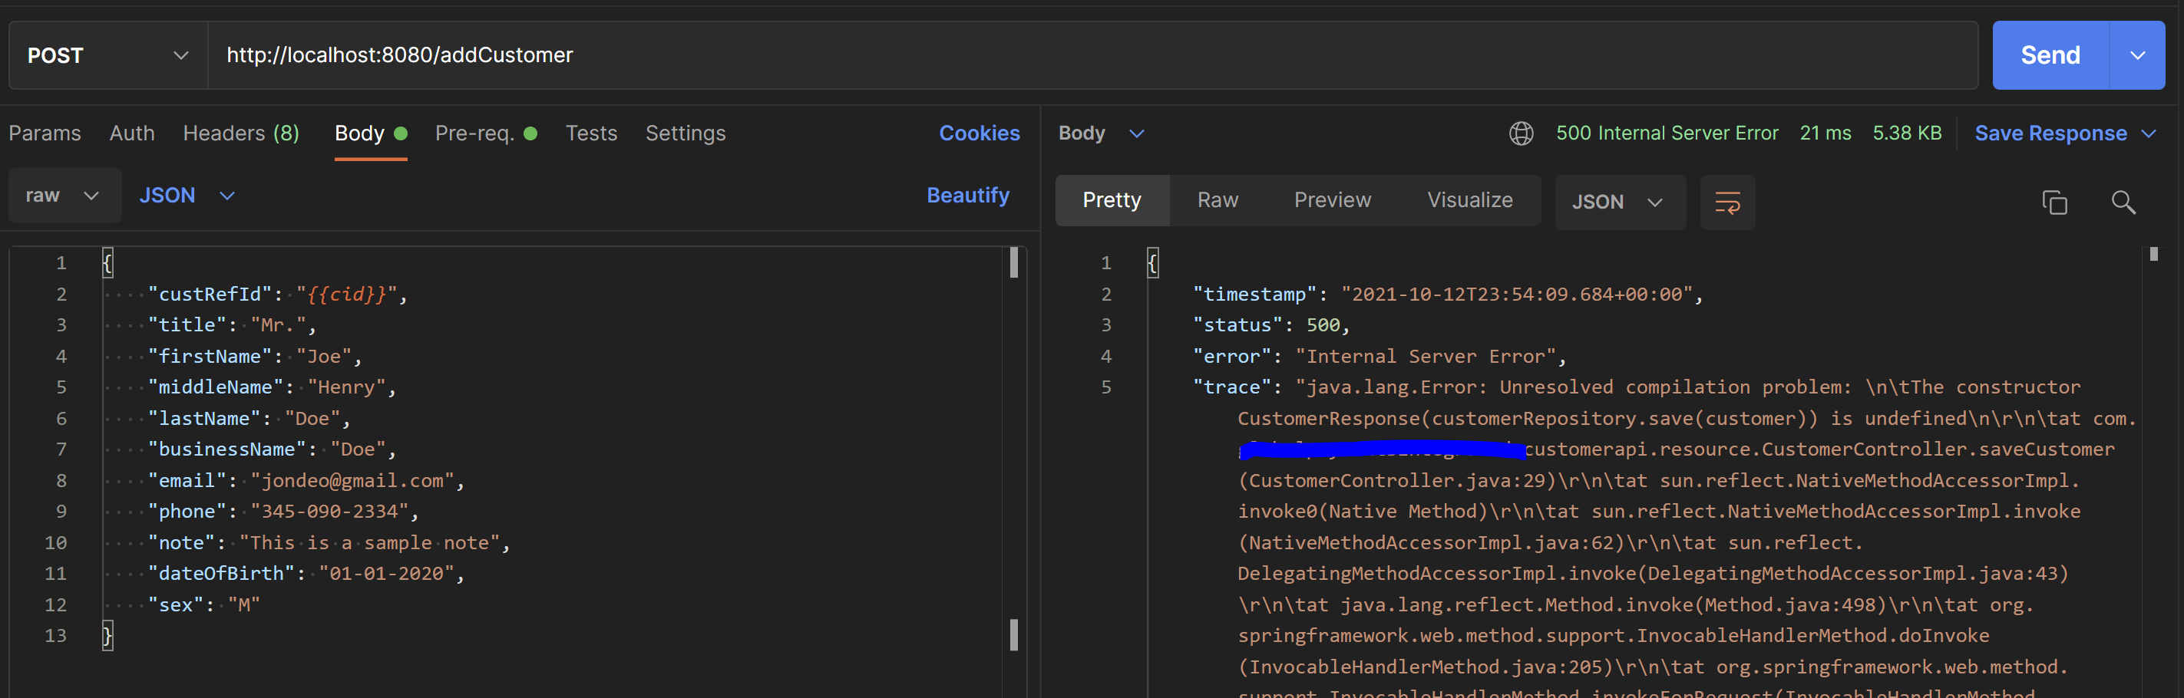Viewport: 2184px width, 698px height.
Task: Open the request JSON format dropdown
Action: pyautogui.click(x=187, y=196)
